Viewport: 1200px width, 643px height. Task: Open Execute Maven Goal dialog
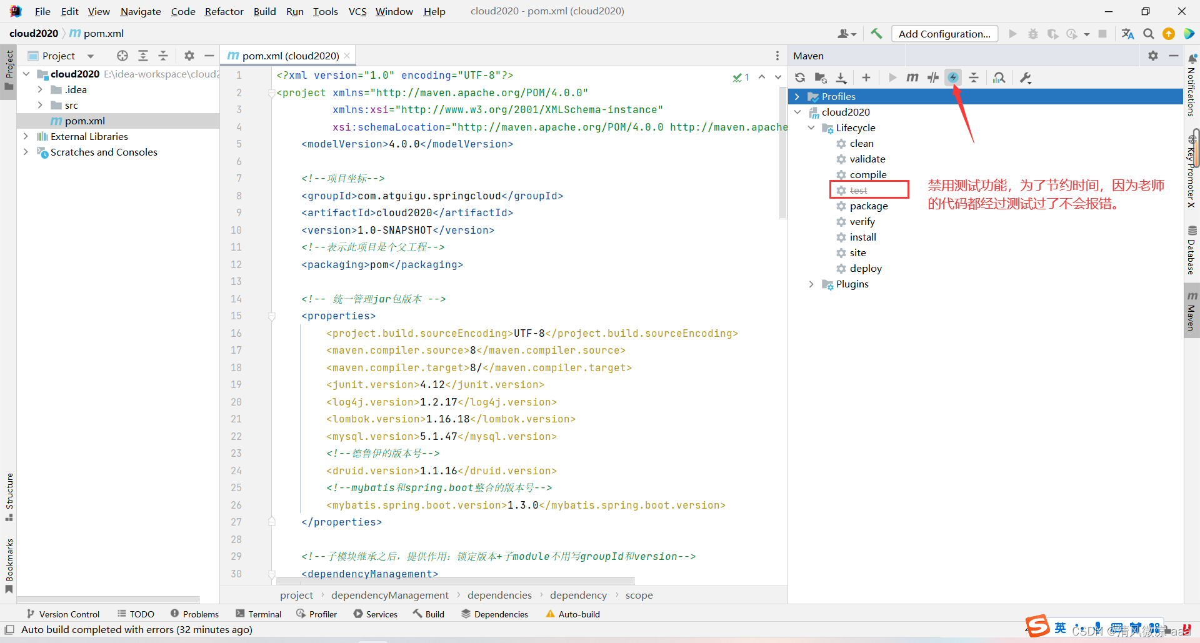pos(912,77)
